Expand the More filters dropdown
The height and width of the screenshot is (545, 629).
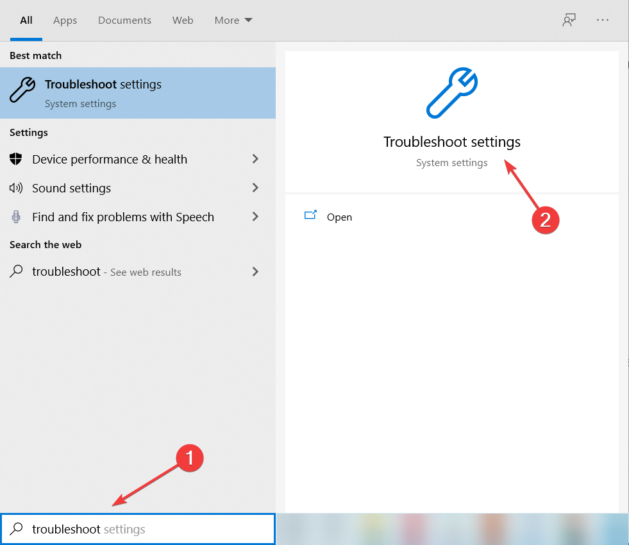(x=233, y=20)
